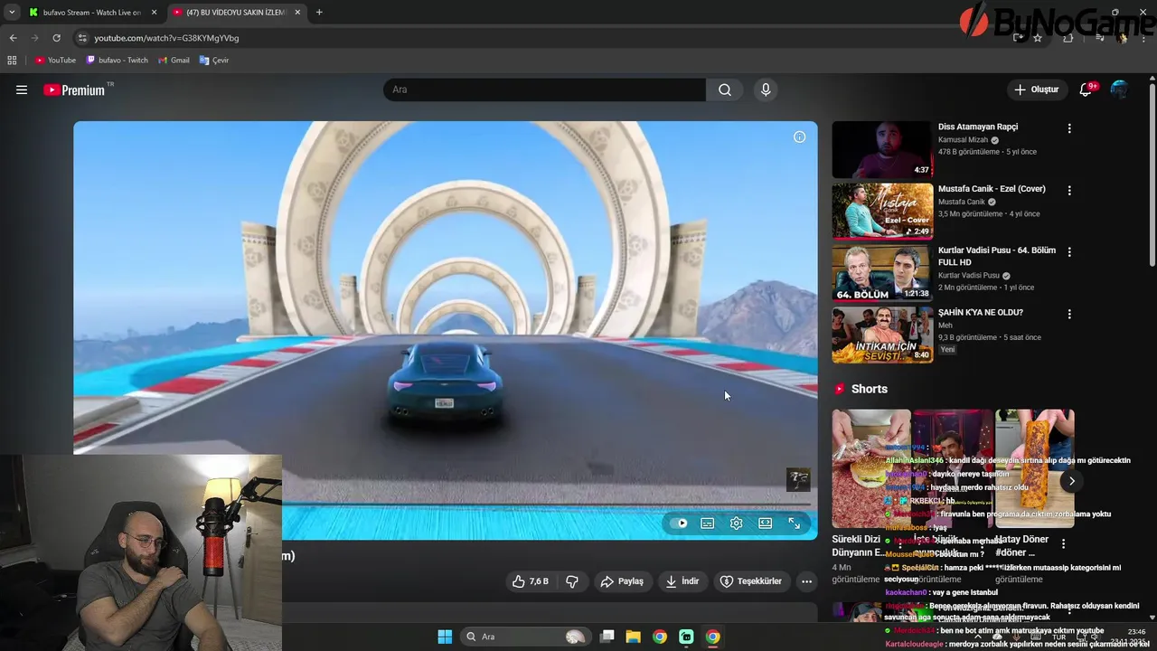This screenshot has height=651, width=1157.
Task: Open options for Mustafa Canik - Ezel
Action: pyautogui.click(x=1069, y=191)
